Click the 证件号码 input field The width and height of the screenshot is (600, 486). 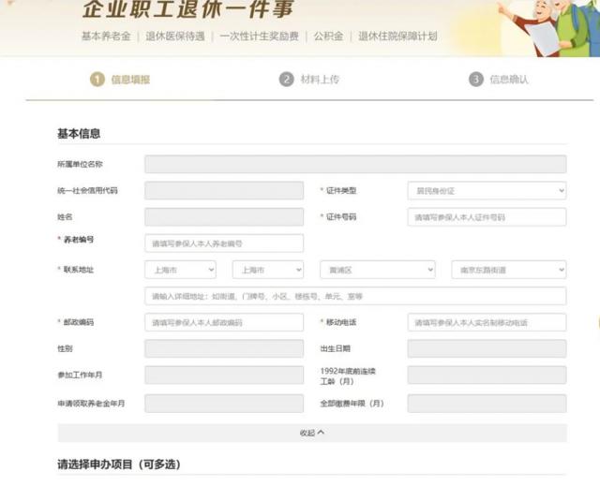(x=486, y=217)
